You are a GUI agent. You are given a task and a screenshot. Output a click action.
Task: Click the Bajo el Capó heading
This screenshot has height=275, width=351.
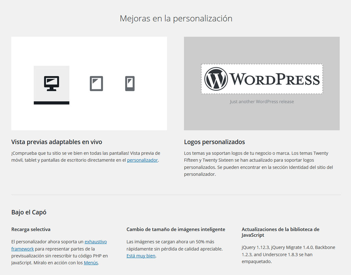point(29,212)
